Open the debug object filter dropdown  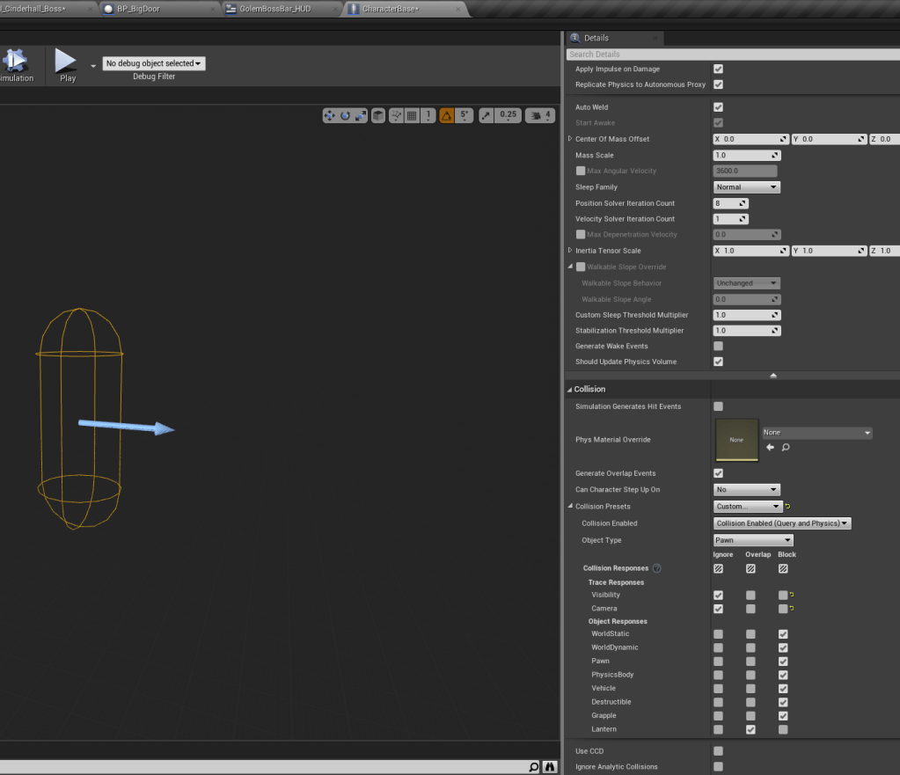coord(154,63)
